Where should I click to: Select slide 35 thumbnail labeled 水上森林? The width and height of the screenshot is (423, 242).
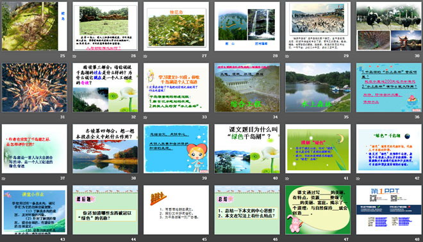(x=318, y=87)
